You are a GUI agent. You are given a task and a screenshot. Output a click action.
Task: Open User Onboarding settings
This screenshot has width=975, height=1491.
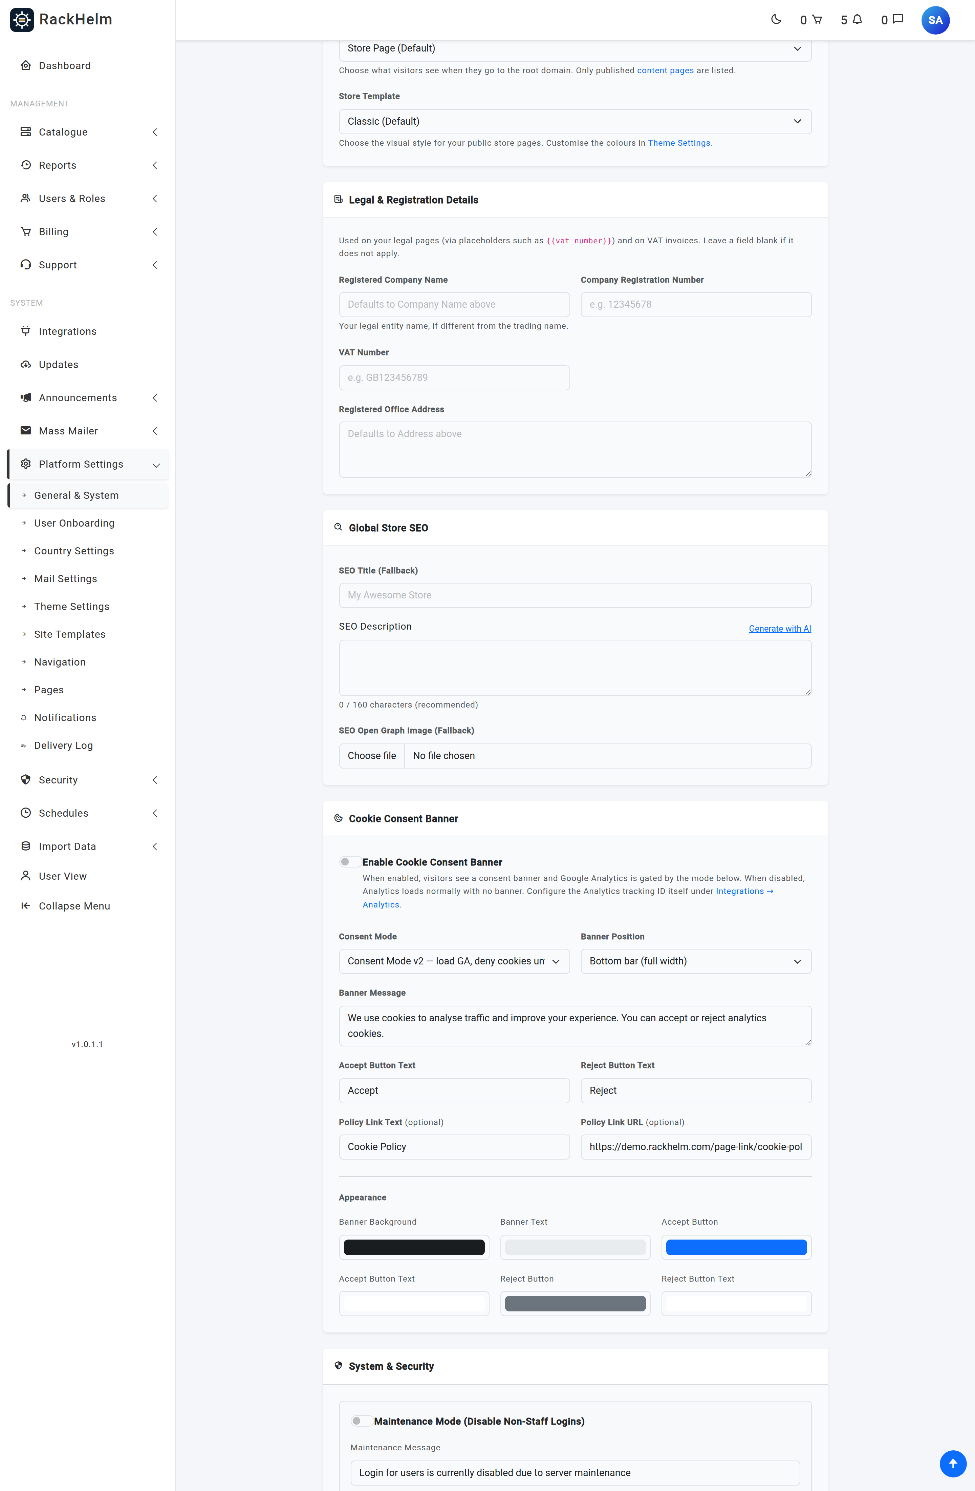(74, 523)
